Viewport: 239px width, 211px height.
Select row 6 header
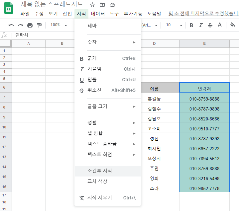pyautogui.click(x=6, y=88)
